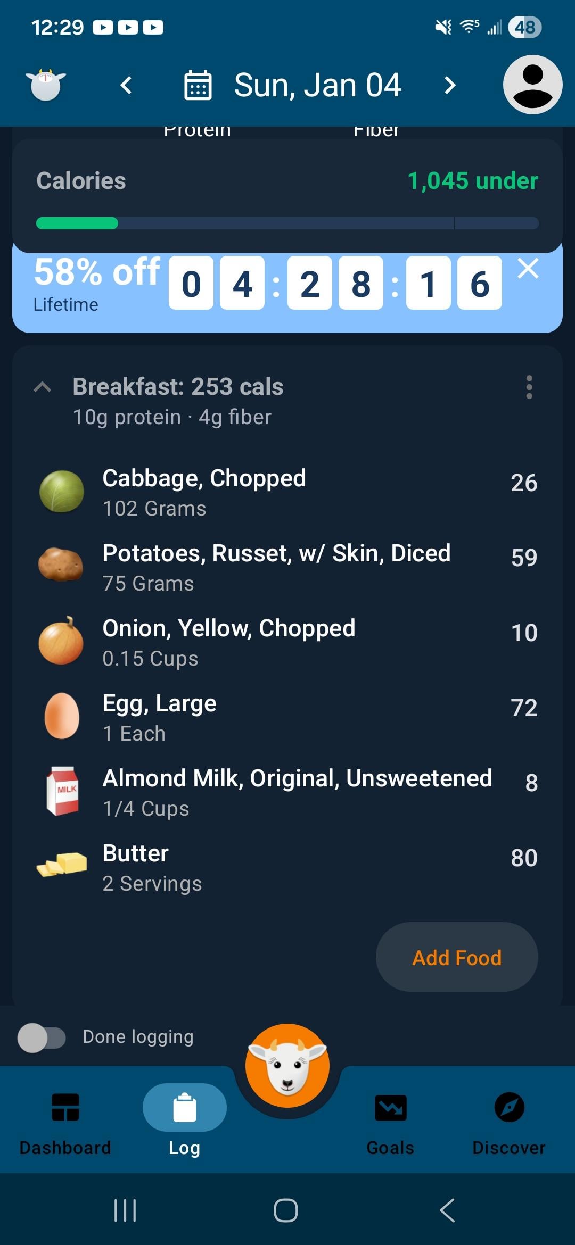Tap the Calories progress bar
This screenshot has height=1245, width=575.
tap(287, 223)
